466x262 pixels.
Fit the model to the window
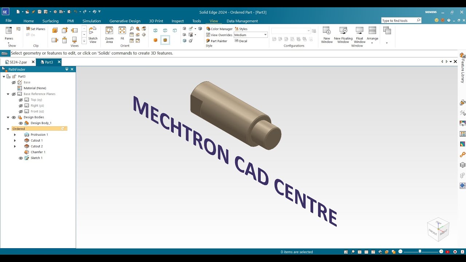(x=122, y=33)
